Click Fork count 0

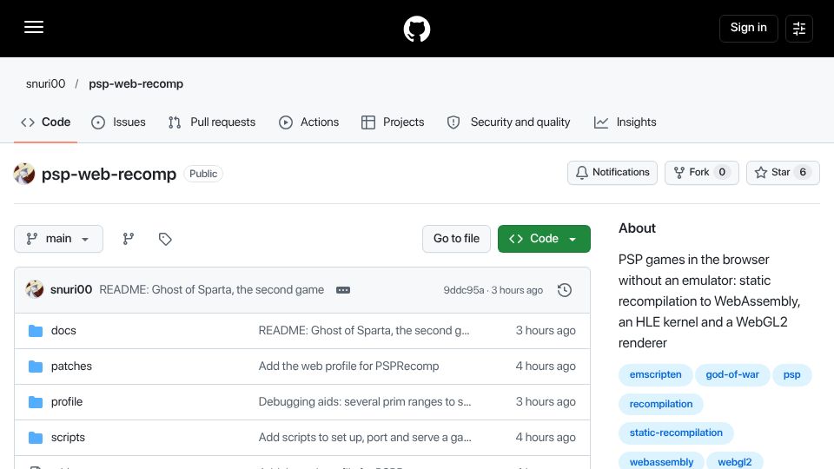coord(722,172)
